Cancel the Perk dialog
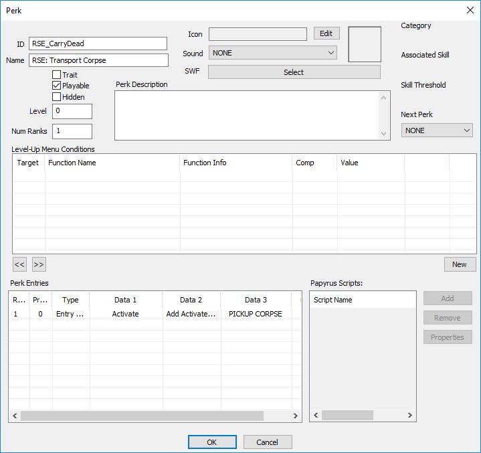 (x=268, y=442)
